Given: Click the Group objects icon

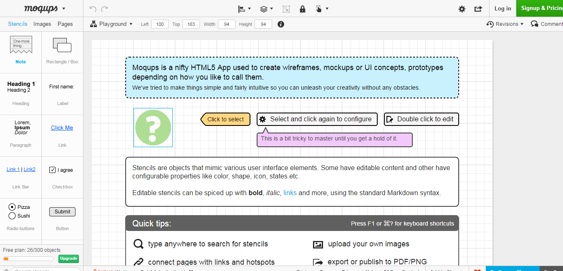Looking at the screenshot, I should pos(286,8).
